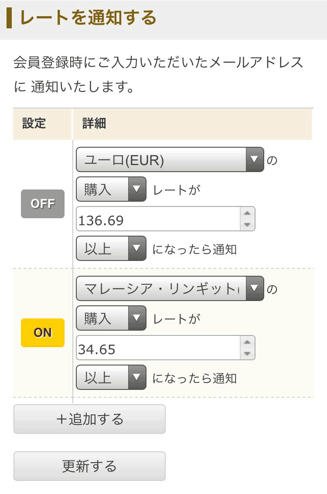
Task: Click the レートを通知する heading
Action: tap(88, 18)
